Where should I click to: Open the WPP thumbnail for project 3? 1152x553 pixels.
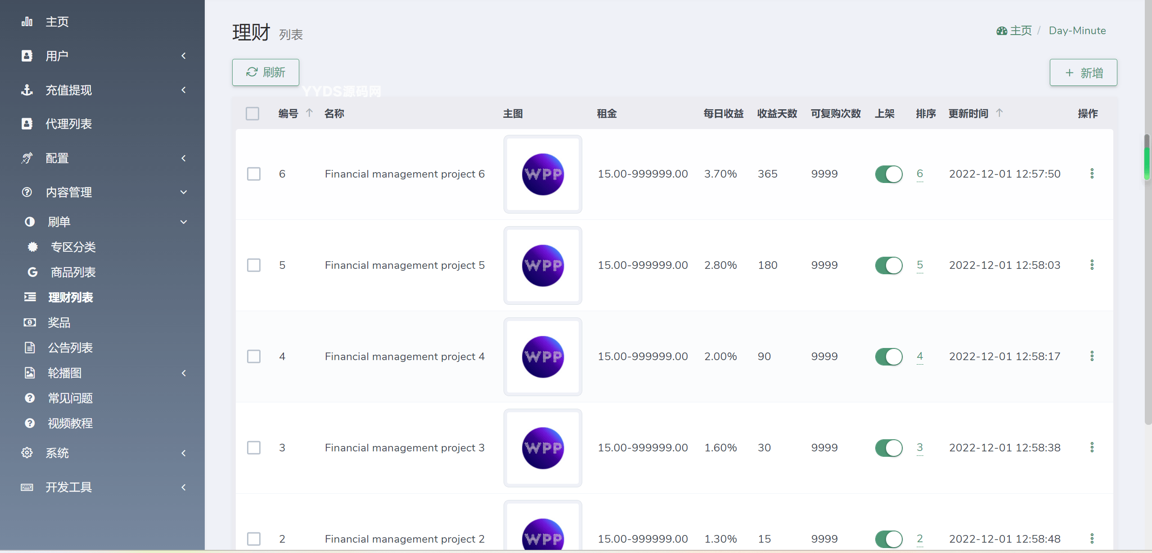pos(543,448)
